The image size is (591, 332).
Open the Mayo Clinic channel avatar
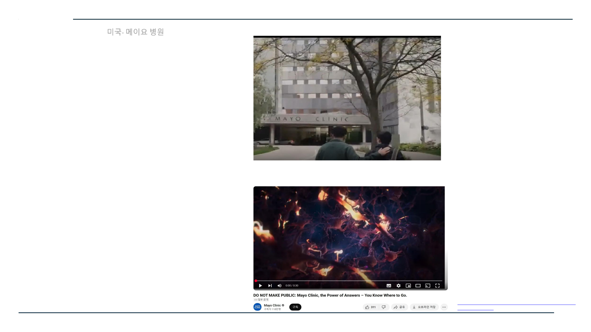[257, 307]
